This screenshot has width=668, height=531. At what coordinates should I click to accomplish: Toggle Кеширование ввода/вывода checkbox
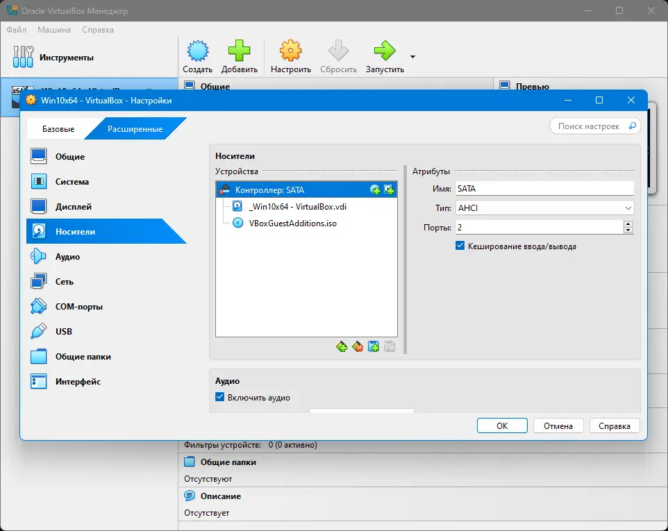coord(460,246)
